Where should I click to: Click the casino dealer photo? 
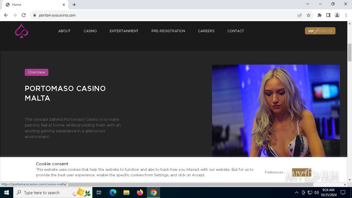pos(276,111)
